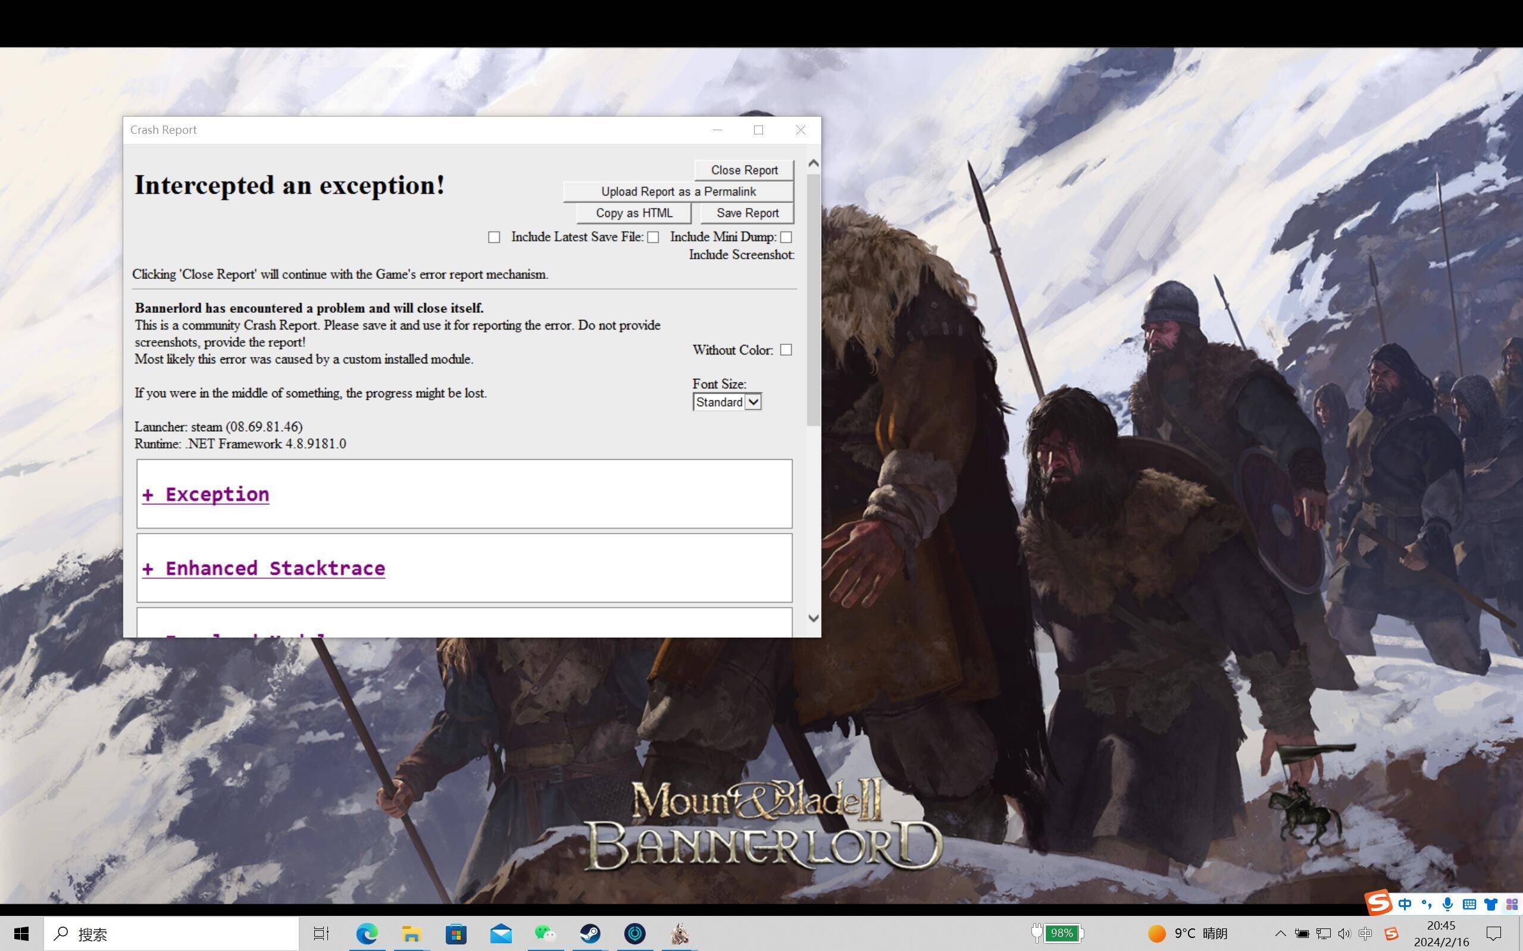The height and width of the screenshot is (951, 1523).
Task: Click the 'Launcher: steam (08.69.81.46)' text
Action: coord(218,427)
